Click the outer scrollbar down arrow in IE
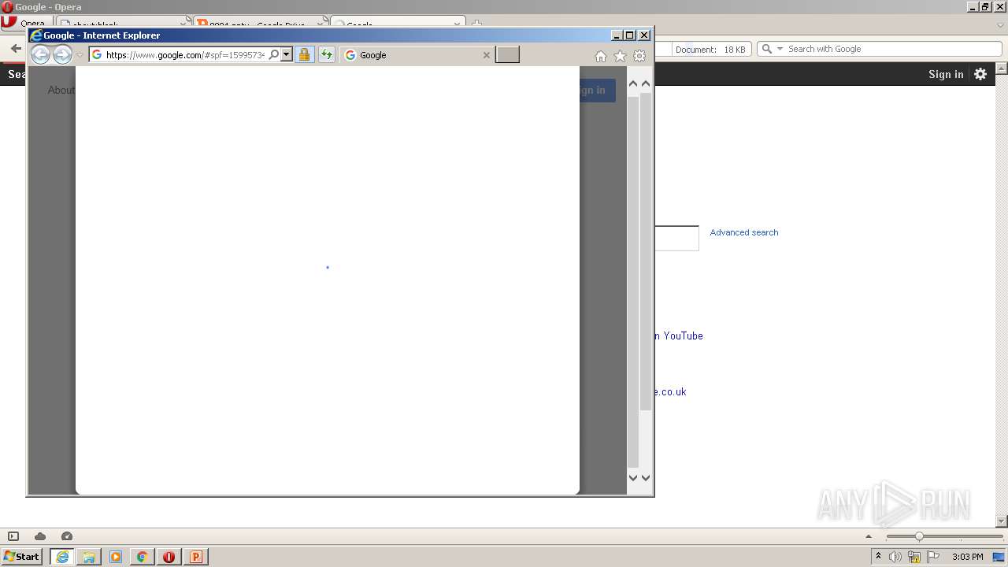Screen dimensions: 1008x567 [x=646, y=477]
